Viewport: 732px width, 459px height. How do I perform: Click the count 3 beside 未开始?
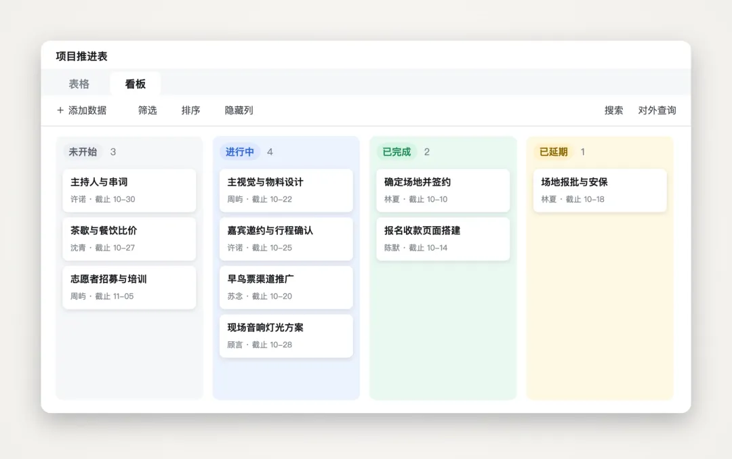(113, 152)
